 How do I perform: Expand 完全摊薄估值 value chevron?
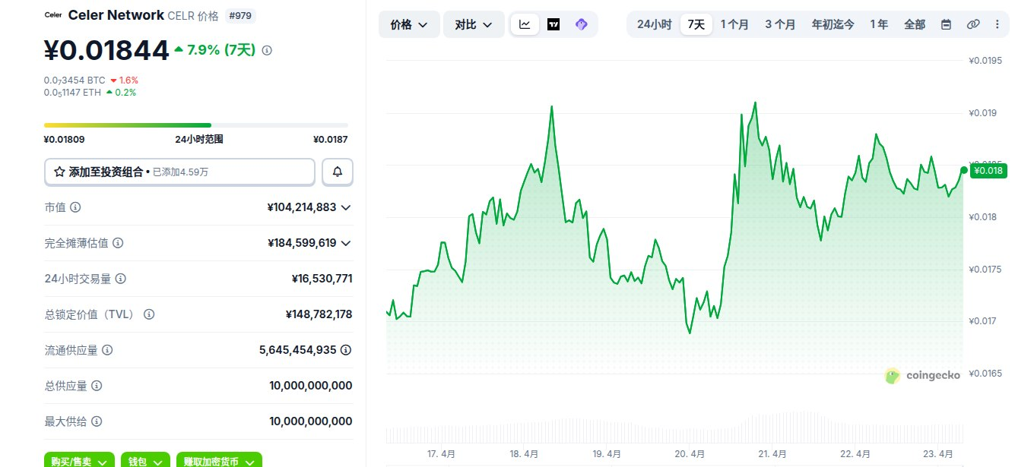[x=346, y=243]
